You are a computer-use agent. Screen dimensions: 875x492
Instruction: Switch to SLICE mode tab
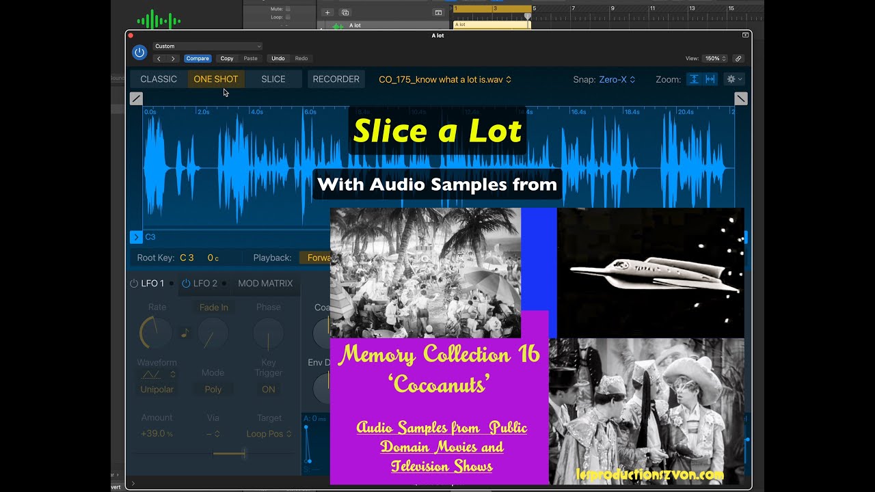(x=273, y=79)
